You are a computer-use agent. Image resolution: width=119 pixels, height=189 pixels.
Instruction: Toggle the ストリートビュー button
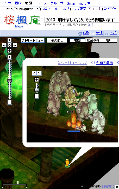pos(33,40)
